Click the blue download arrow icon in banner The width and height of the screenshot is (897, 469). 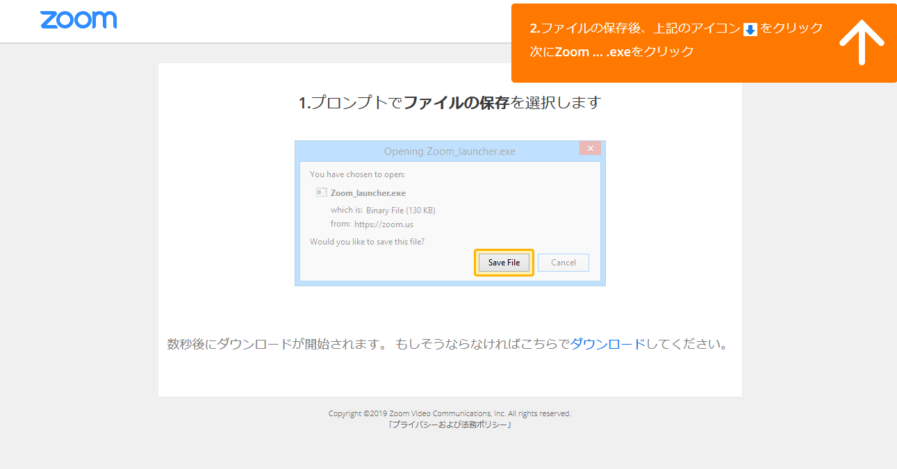point(750,29)
